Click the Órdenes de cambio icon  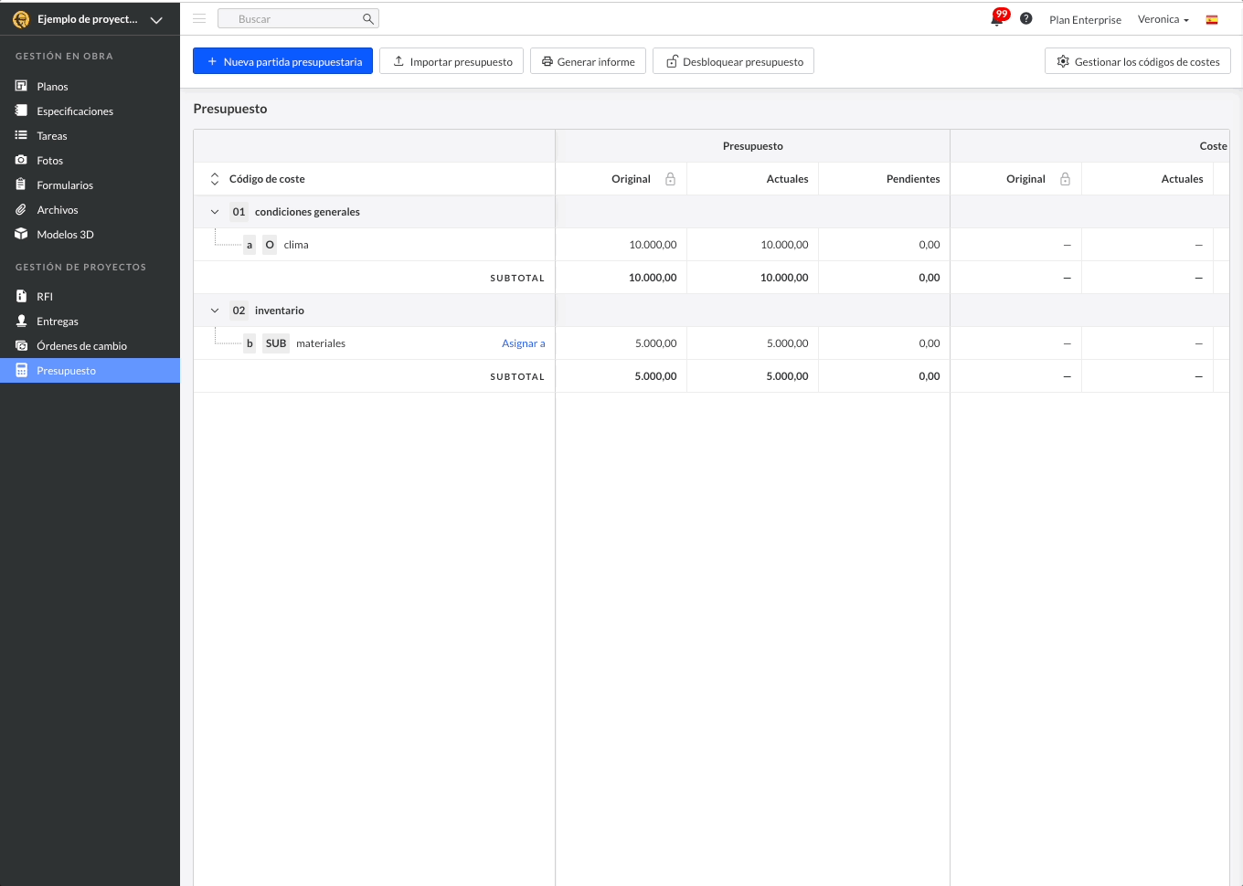coord(21,345)
